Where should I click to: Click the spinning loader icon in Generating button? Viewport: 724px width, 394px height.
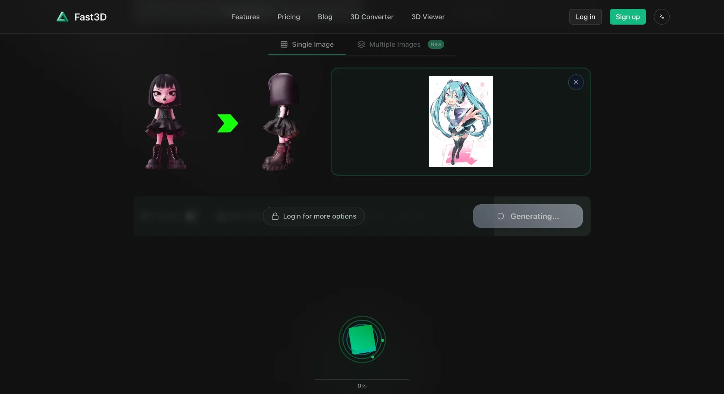(500, 216)
